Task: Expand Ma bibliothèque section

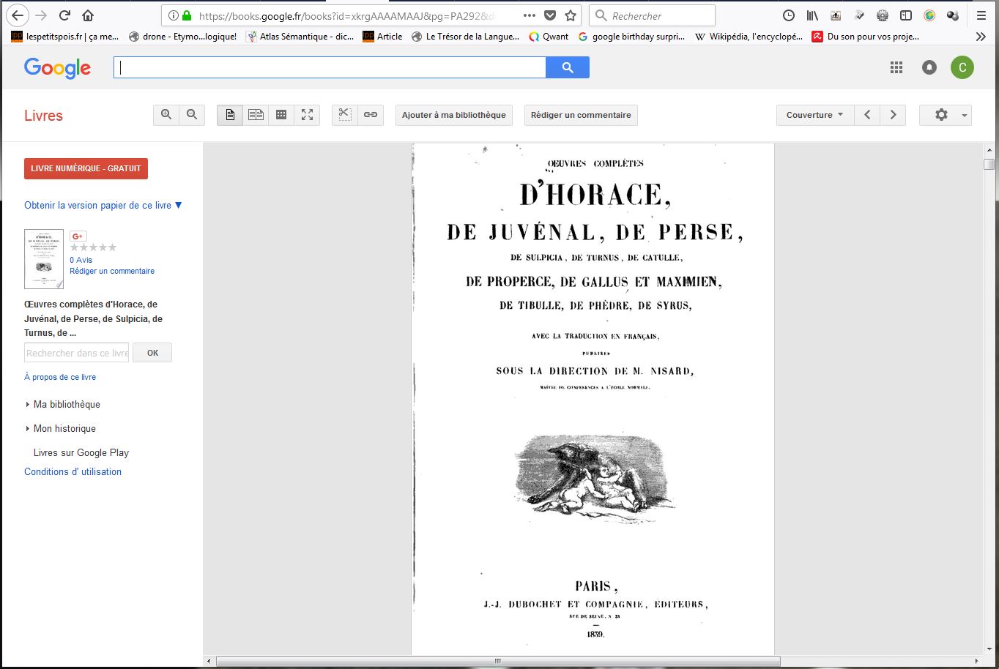Action: 66,404
